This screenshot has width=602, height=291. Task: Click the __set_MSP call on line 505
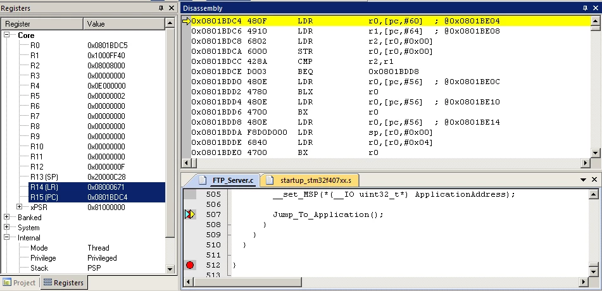[x=394, y=194]
